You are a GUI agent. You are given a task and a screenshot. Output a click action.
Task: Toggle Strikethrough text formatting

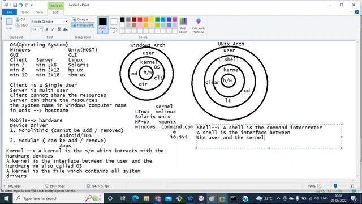(66, 29)
